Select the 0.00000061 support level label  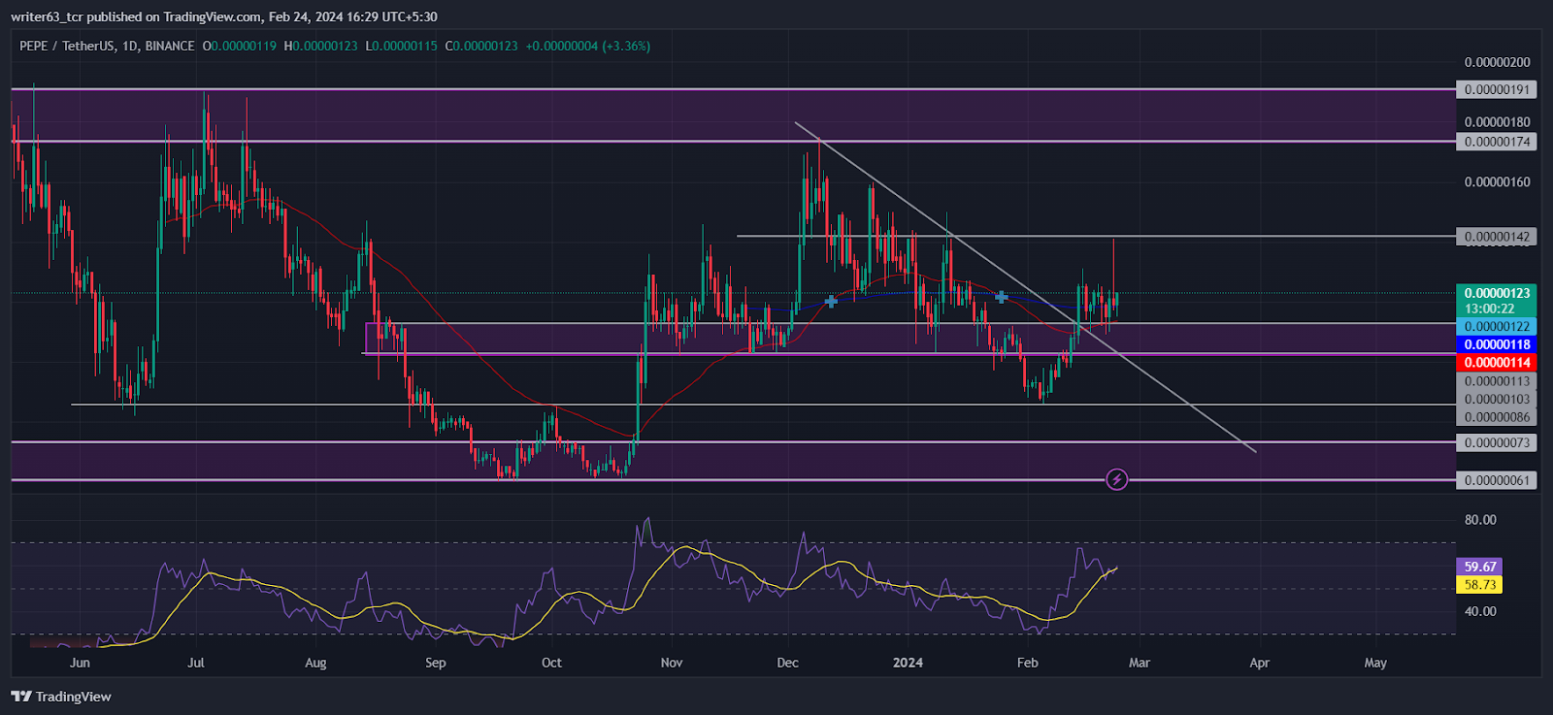pos(1497,481)
